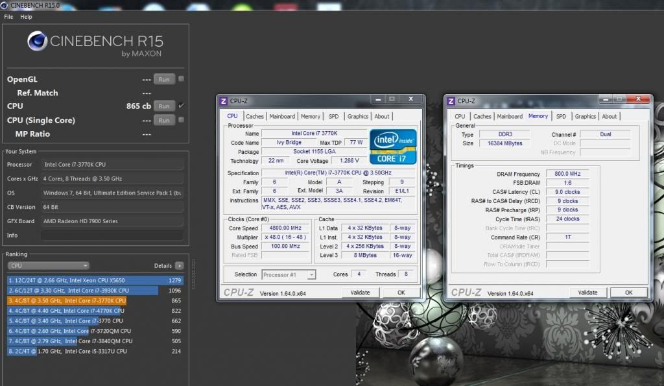664x386 pixels.
Task: Run the OpenGL benchmark
Action: coord(164,79)
